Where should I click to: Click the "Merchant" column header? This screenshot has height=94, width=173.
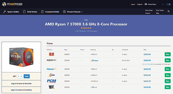click(49, 50)
